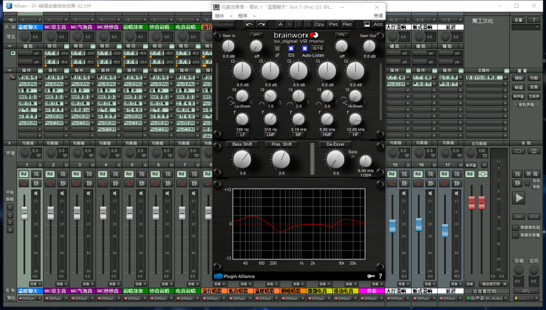Click the speaker icon on track 1

coord(36,193)
